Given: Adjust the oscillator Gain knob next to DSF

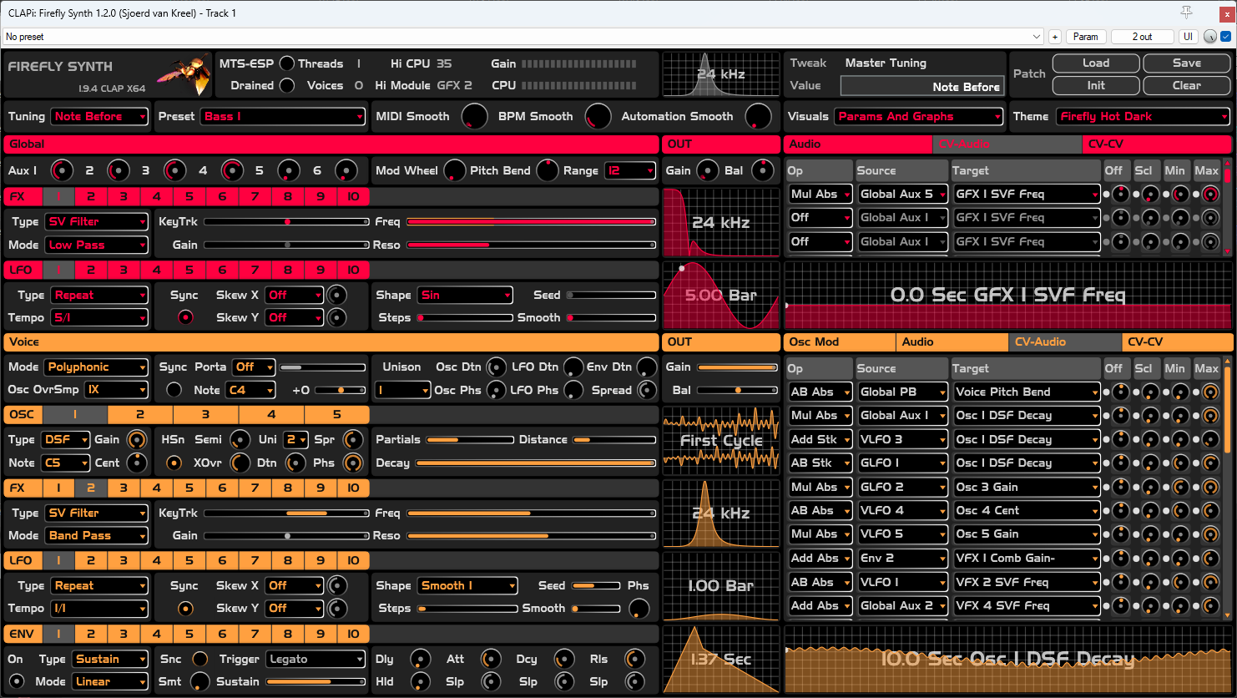Looking at the screenshot, I should pyautogui.click(x=135, y=440).
